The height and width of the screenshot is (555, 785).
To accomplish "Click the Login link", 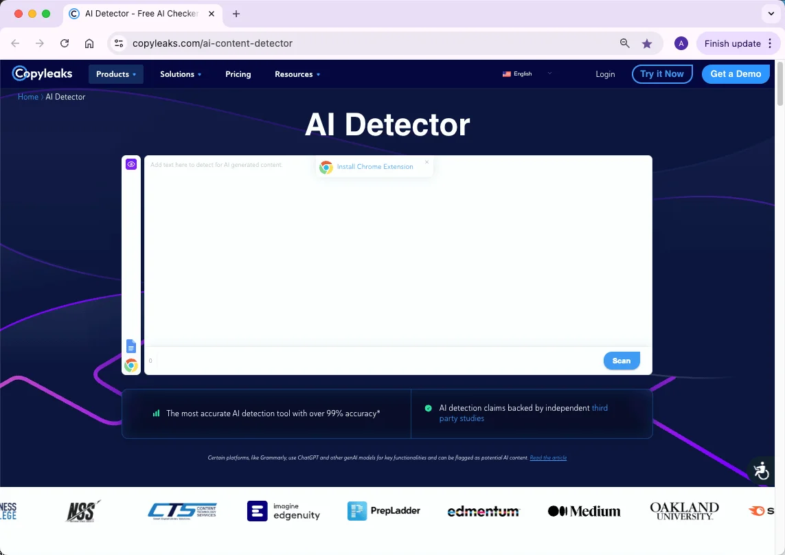I will coord(605,74).
